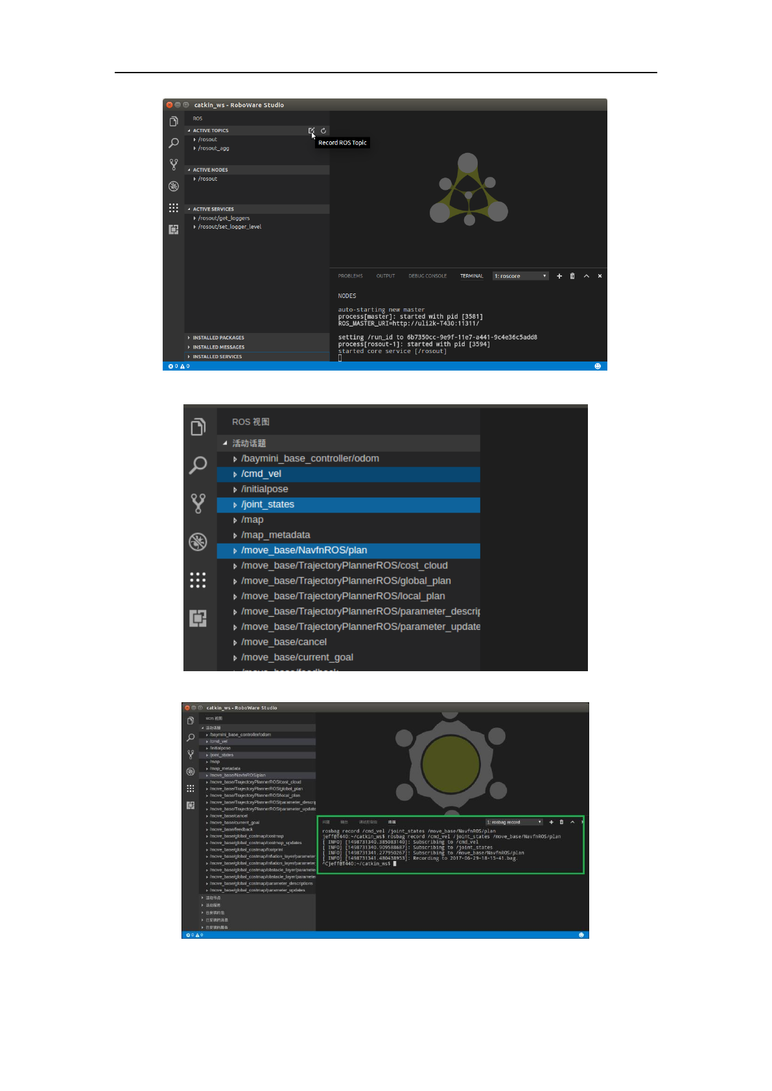Select /move_base/feedback in rosbag record window
Image resolution: width=772 pixels, height=1091 pixels.
coord(257,829)
